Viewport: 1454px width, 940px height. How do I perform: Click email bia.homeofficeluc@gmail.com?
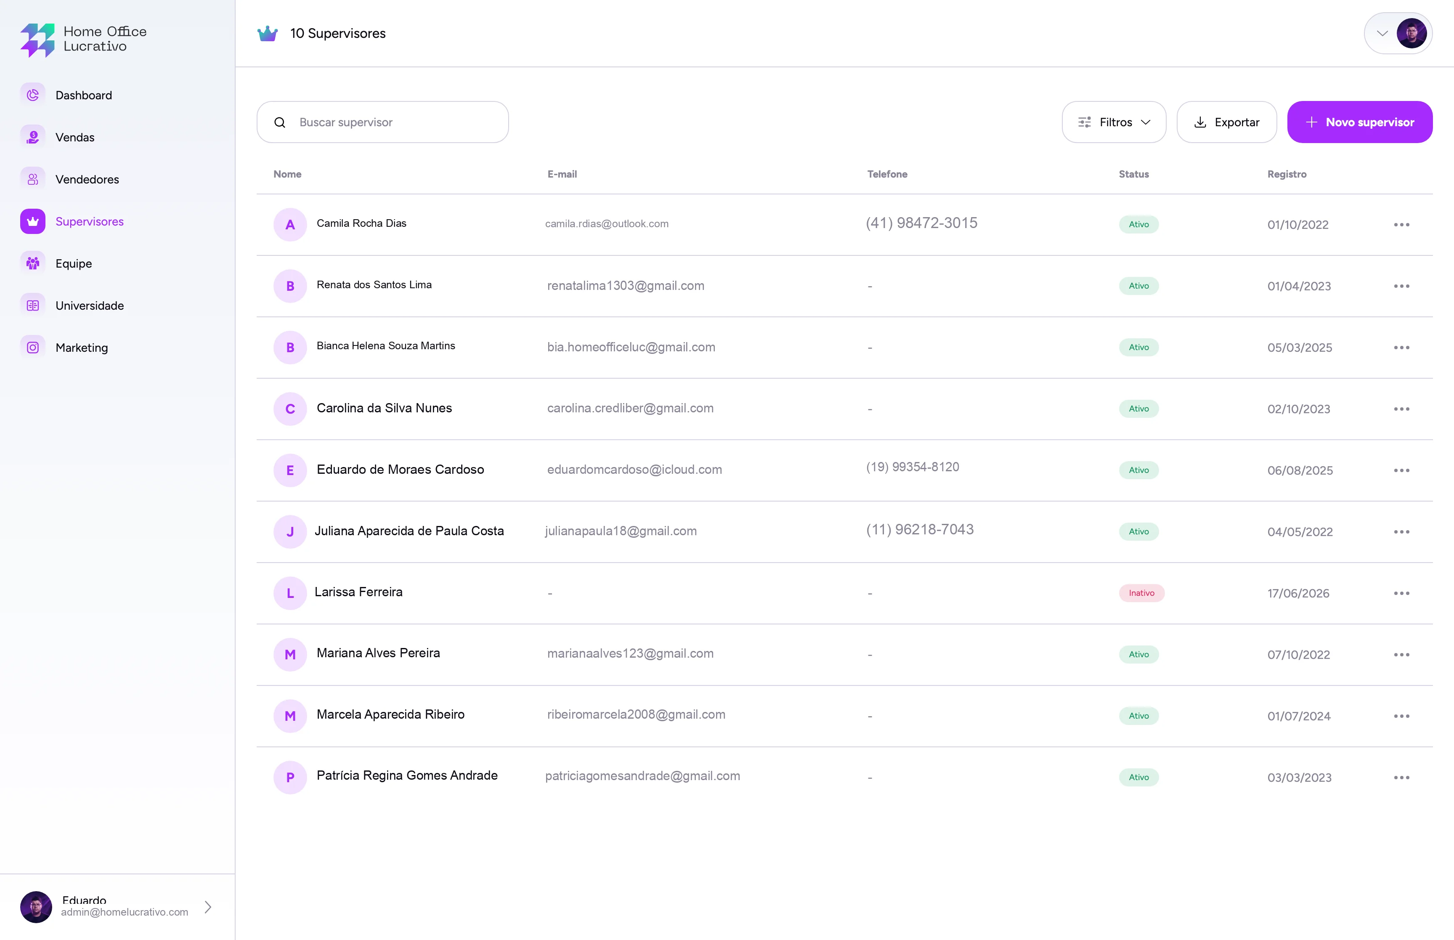coord(631,347)
